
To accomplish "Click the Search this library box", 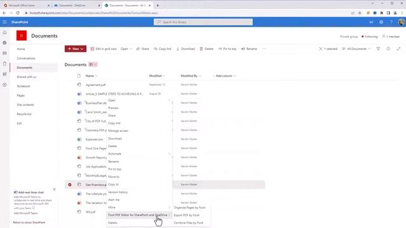I will point(203,22).
